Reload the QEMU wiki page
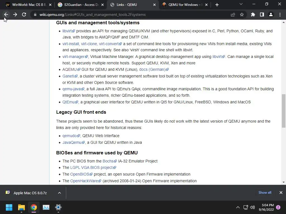Screen dimensions: 286x214 click(24, 14)
